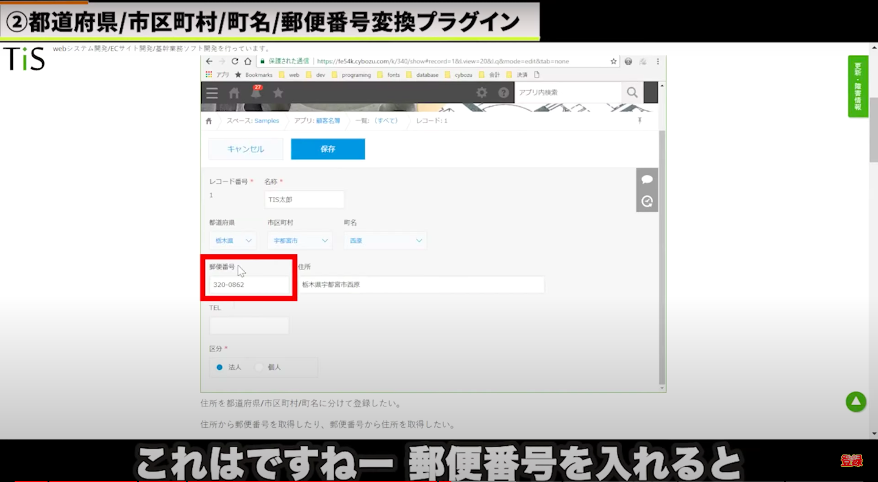The height and width of the screenshot is (482, 878).
Task: Click the キャンセル button
Action: [246, 149]
